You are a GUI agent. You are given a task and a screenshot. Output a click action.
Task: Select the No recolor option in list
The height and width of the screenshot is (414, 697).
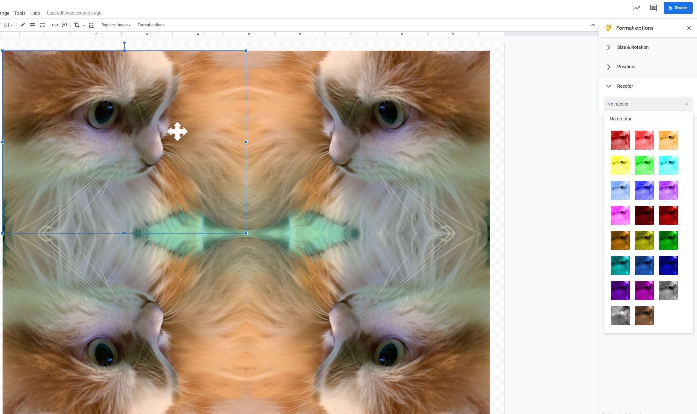(621, 119)
